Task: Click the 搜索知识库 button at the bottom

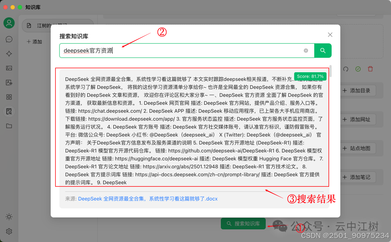Action: (243, 224)
